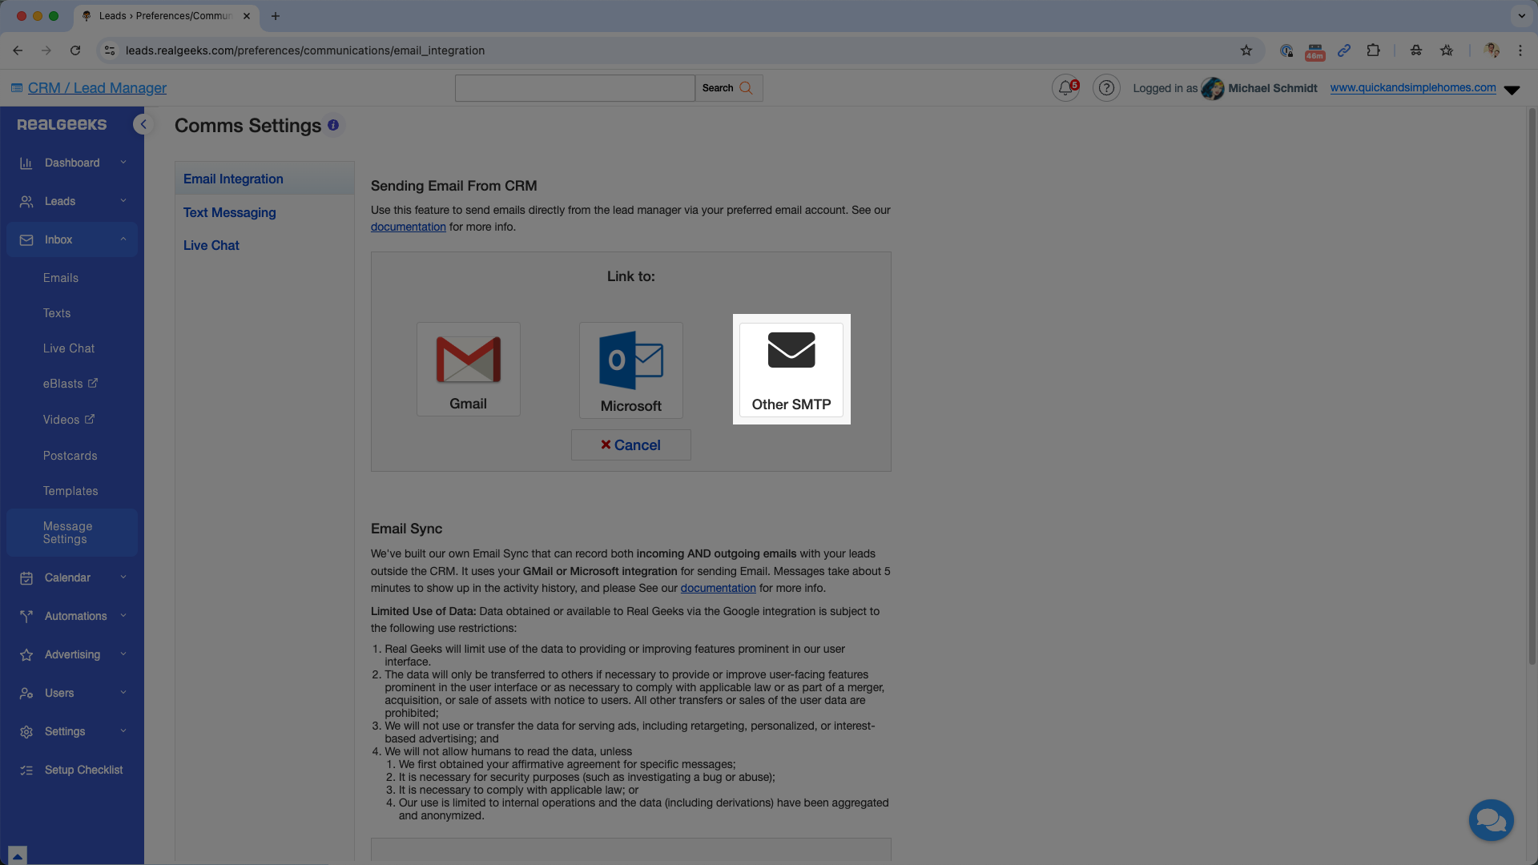This screenshot has height=865, width=1538.
Task: Open documentation link under Email Sync
Action: (718, 588)
